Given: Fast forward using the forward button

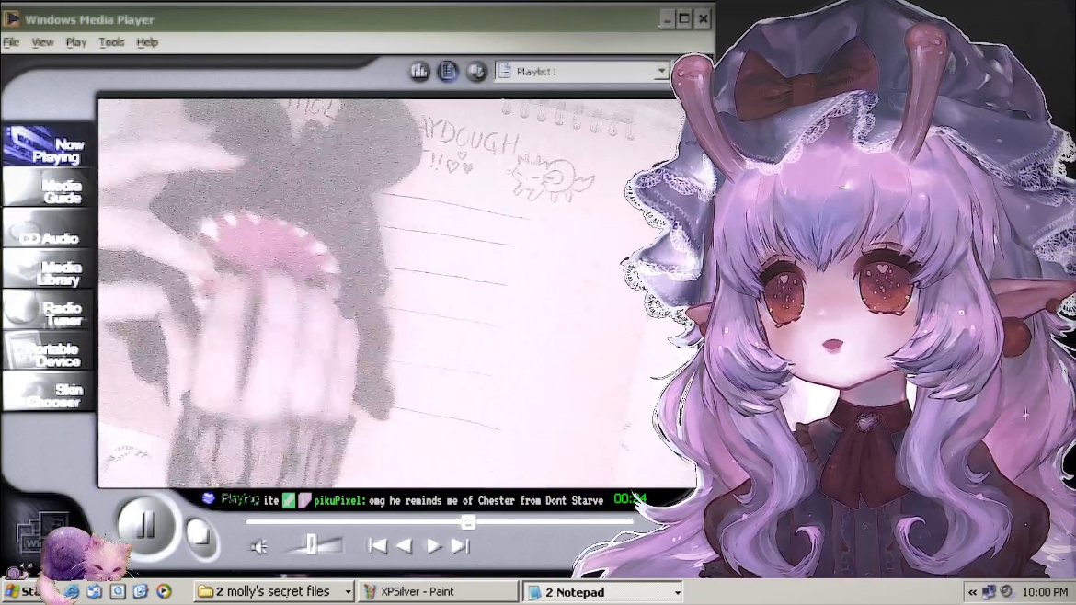Looking at the screenshot, I should point(433,546).
